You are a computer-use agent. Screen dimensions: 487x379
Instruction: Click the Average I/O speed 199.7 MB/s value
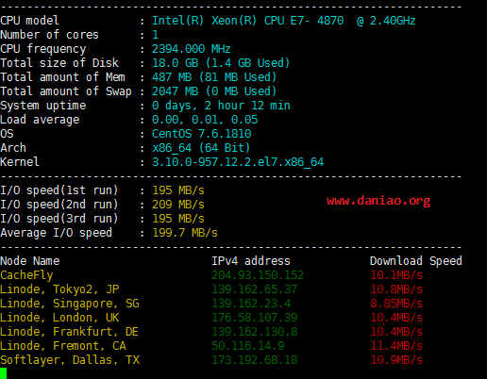click(185, 233)
